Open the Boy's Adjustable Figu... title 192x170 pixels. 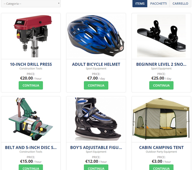coord(96,148)
